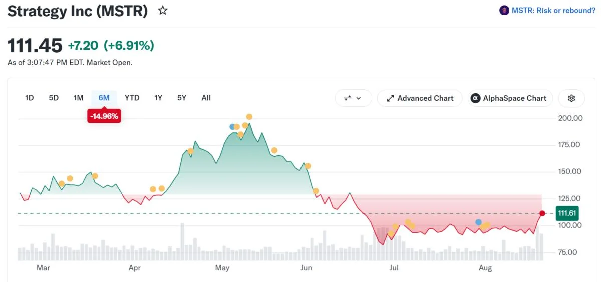This screenshot has width=601, height=282.
Task: Open chart settings gear icon
Action: click(x=571, y=98)
